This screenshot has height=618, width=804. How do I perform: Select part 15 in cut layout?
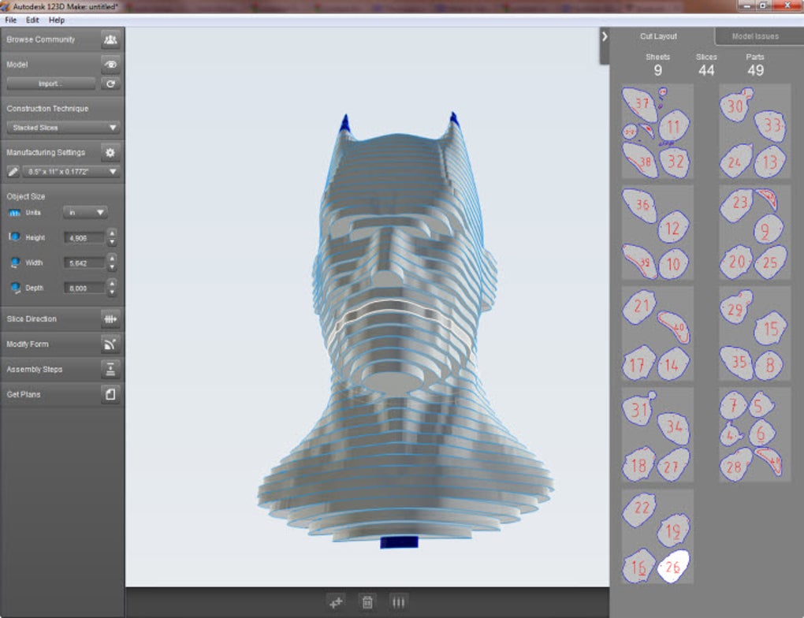[770, 328]
